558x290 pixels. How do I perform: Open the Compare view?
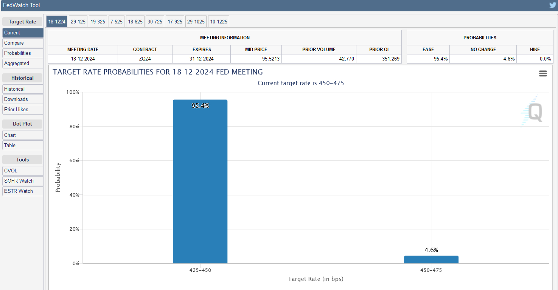click(23, 43)
